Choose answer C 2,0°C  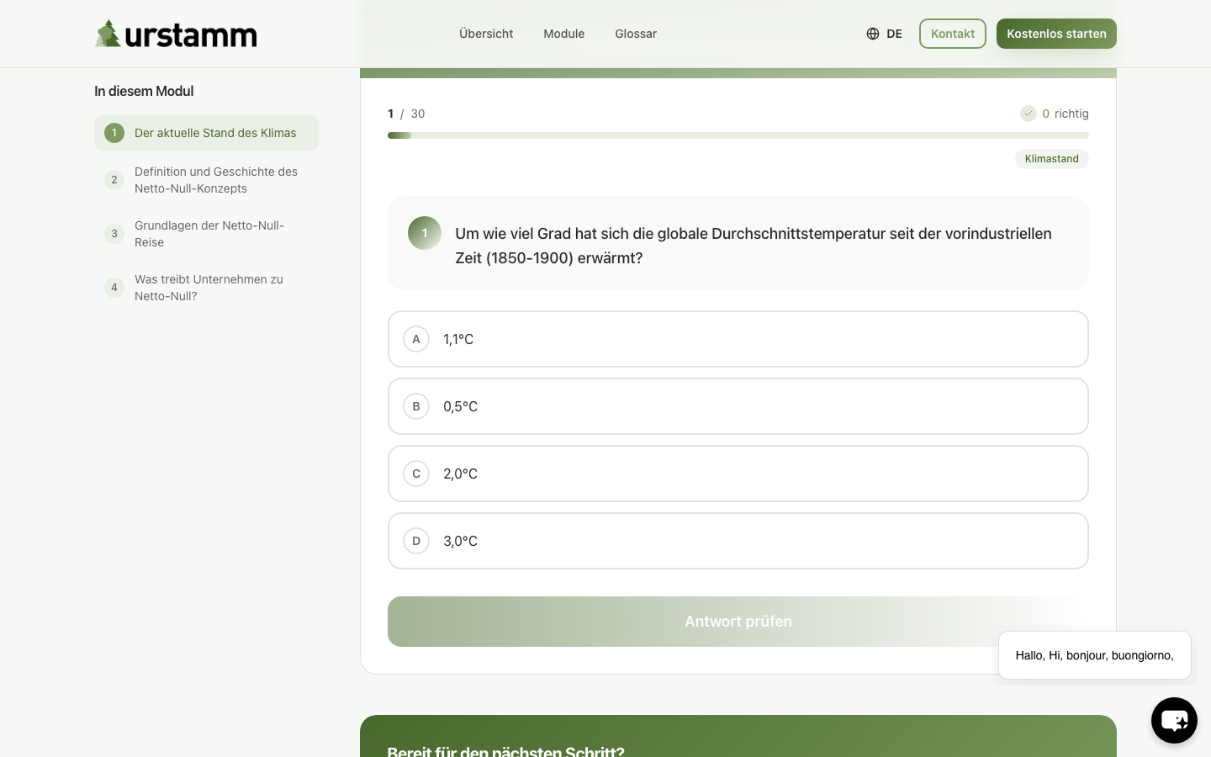point(738,474)
